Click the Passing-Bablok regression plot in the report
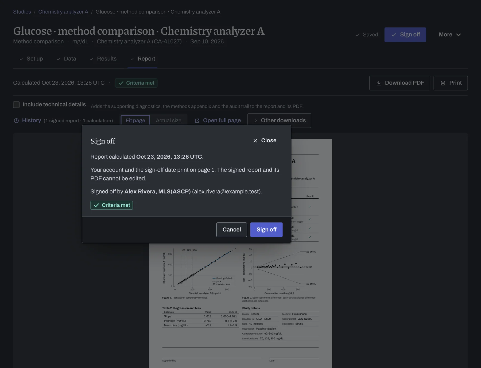The height and width of the screenshot is (368, 481). 199,271
